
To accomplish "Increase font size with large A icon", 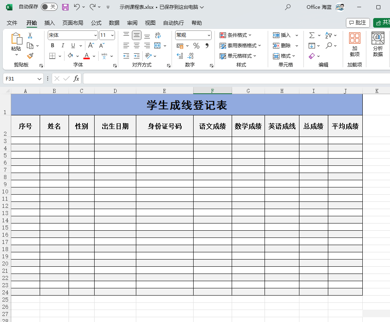I will [91, 46].
